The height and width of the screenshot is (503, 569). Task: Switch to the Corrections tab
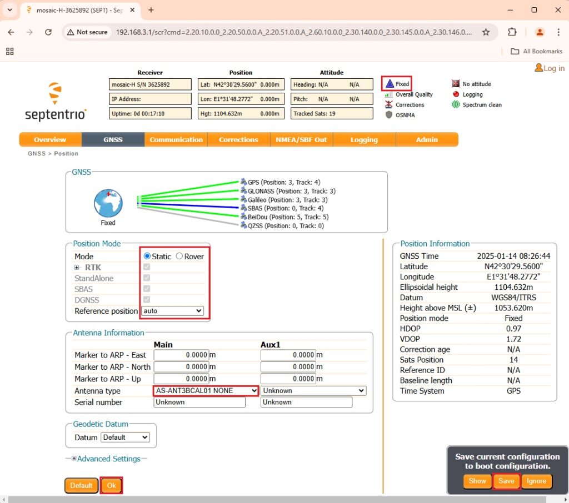(x=238, y=139)
